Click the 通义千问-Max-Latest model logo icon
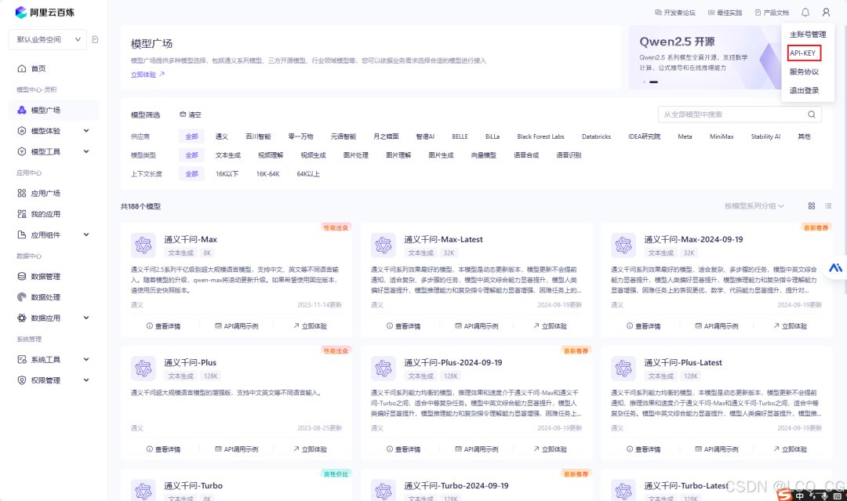 (384, 245)
